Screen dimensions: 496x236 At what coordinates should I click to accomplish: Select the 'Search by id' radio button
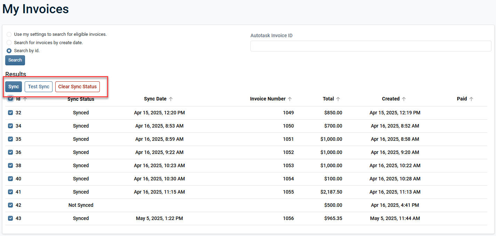point(9,51)
